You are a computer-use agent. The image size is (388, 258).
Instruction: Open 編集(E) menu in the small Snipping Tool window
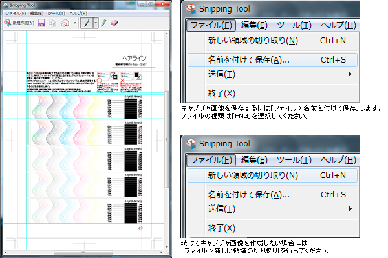(x=37, y=14)
